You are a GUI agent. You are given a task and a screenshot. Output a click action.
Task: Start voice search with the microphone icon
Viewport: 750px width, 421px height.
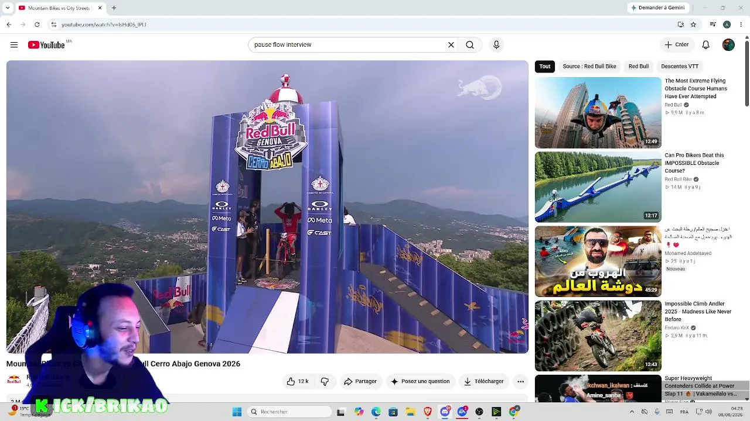pos(496,45)
